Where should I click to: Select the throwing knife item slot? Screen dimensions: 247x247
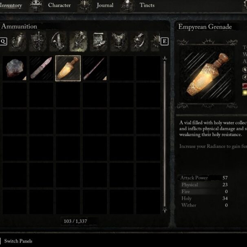point(41,68)
